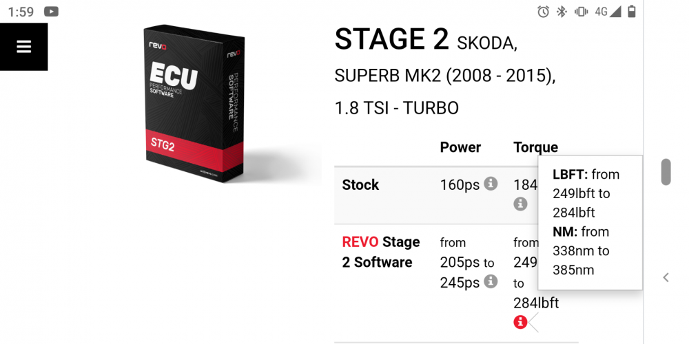
Task: Tap the battery status icon
Action: tap(632, 12)
